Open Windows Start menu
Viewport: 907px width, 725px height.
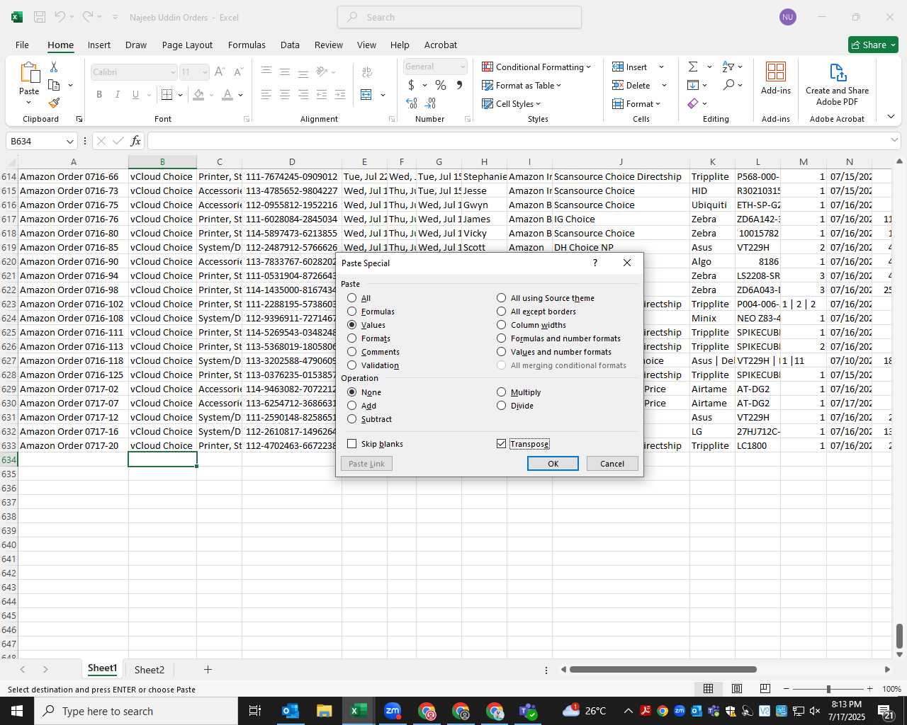[17, 711]
